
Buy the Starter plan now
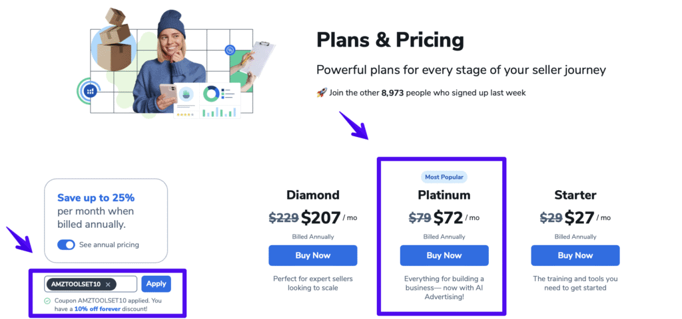point(575,255)
